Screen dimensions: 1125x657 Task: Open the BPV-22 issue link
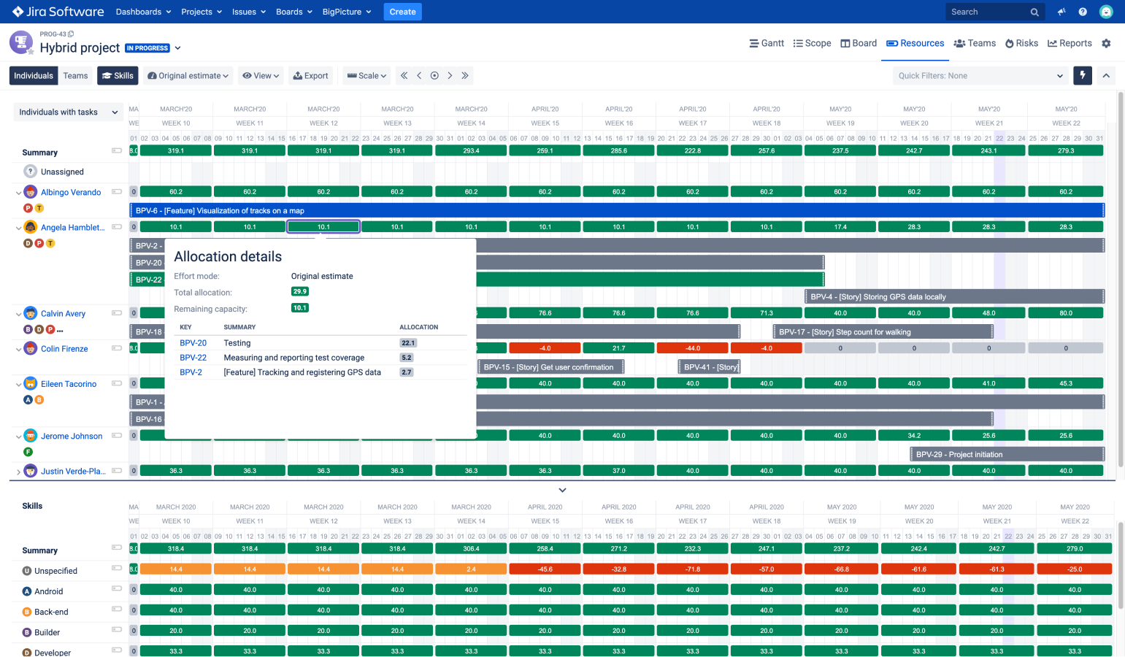click(193, 358)
